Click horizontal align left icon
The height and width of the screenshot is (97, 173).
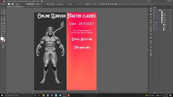(x=101, y=4)
